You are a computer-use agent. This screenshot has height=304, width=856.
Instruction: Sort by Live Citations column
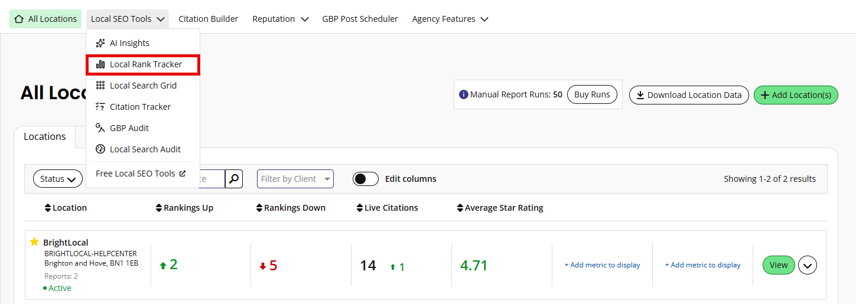point(387,208)
